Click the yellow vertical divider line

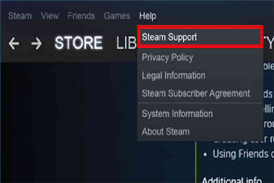point(196,162)
